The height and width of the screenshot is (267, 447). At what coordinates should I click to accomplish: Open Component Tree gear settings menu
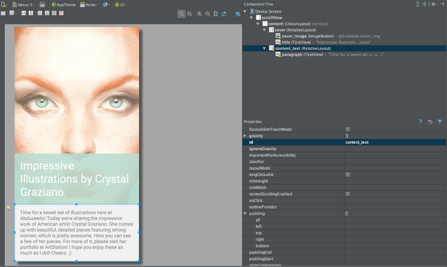(x=434, y=4)
